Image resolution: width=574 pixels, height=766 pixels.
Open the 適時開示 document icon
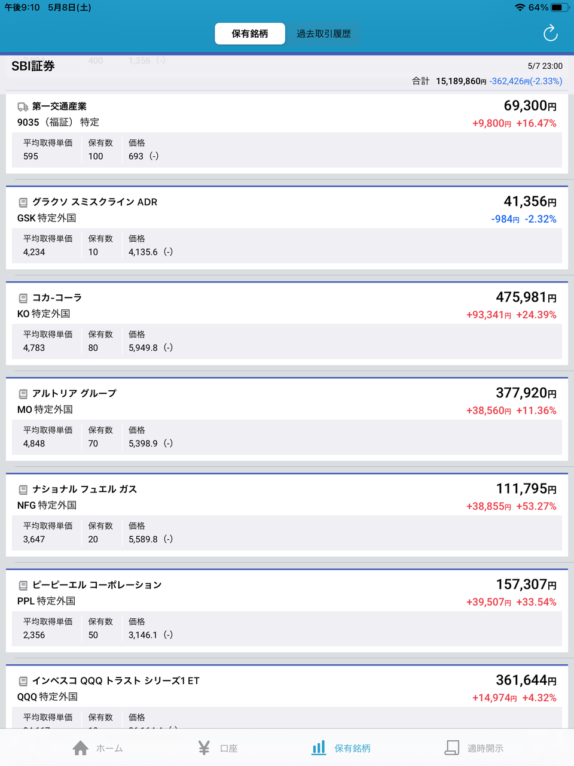point(452,747)
